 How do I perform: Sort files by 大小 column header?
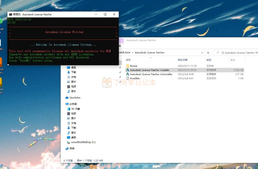232,60
